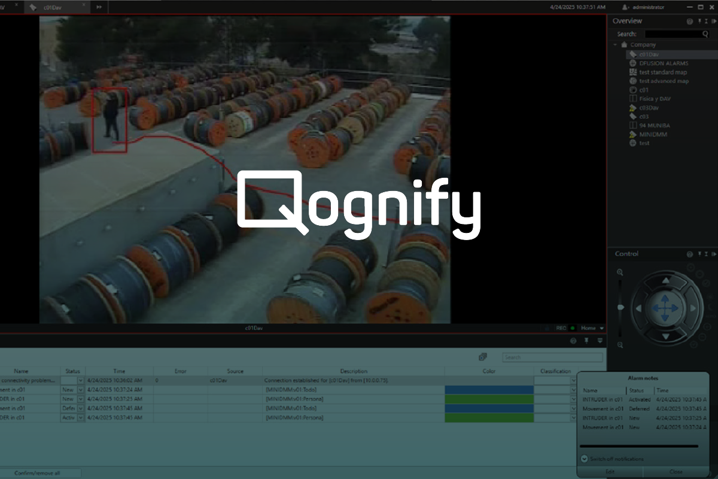Switch to the c01Dav tab

[54, 7]
